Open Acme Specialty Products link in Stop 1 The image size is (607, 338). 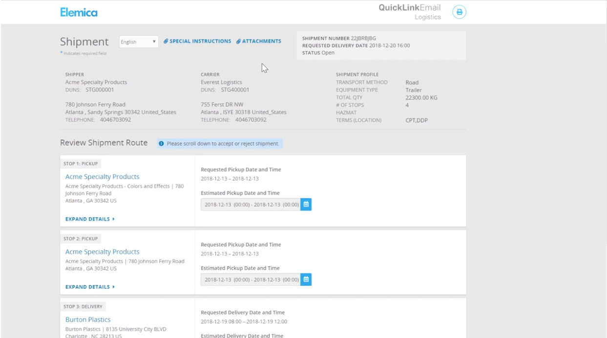[103, 177]
